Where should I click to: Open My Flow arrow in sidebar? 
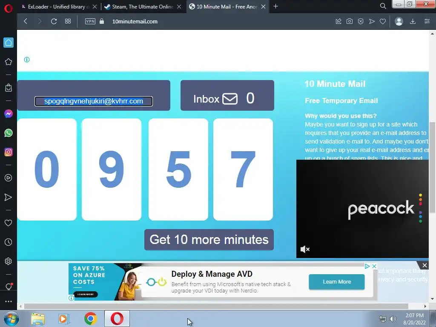9,198
